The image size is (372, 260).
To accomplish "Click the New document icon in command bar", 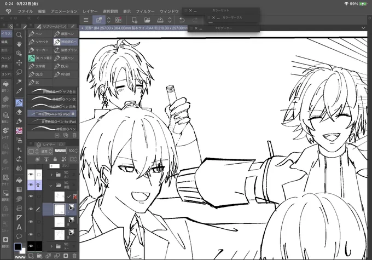I will pos(134,20).
